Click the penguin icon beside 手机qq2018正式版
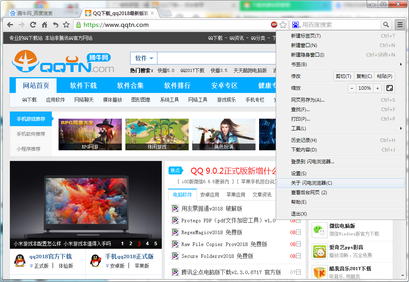 pos(96,260)
